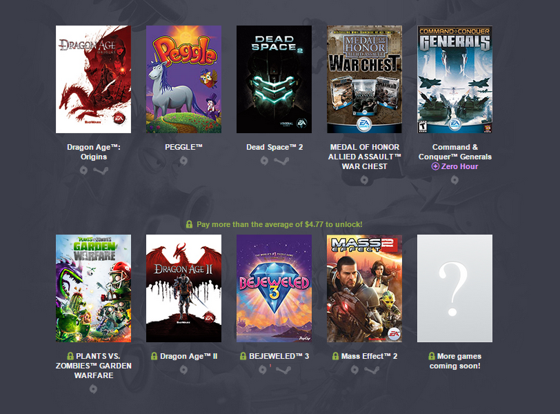The image size is (560, 414).
Task: Click the Origin icon under Dragon Age: Origins
Action: (x=83, y=170)
